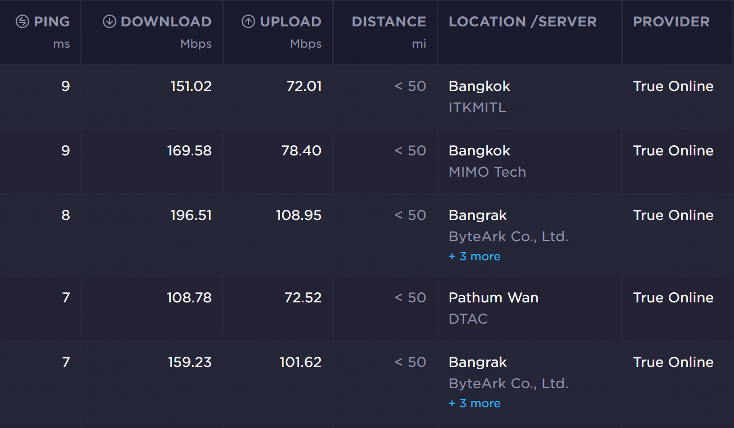Click Bangrak location in 196.51 row

478,215
